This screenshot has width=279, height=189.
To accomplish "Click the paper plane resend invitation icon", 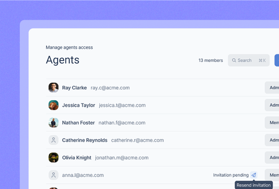I will coord(254,175).
